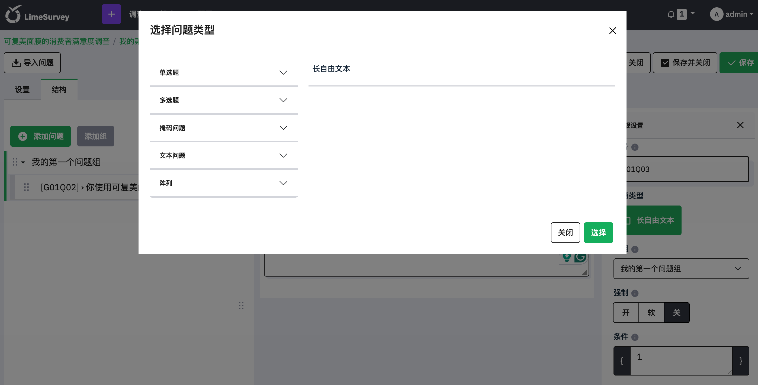Expand the 多选题 category
This screenshot has height=385, width=758.
224,100
